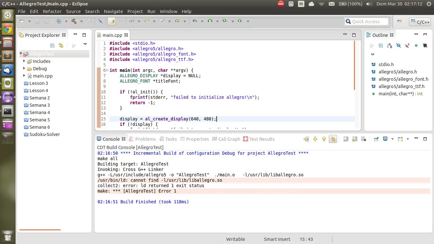Image resolution: width=434 pixels, height=244 pixels.
Task: Open dropdown next to Display Selected Console
Action: pyautogui.click(x=392, y=139)
